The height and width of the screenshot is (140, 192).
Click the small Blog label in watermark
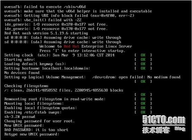[180, 129]
